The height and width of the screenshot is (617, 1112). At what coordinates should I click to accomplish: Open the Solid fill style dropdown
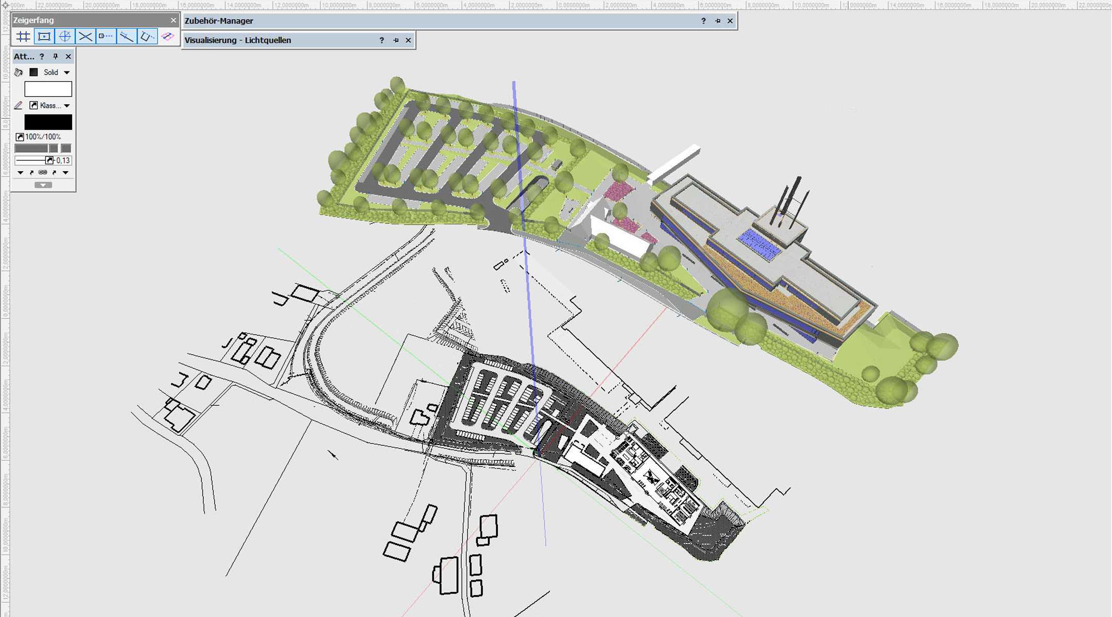click(66, 72)
